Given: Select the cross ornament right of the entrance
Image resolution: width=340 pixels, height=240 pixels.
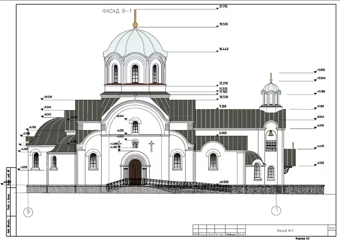Looking at the screenshot, I should click(x=151, y=146).
